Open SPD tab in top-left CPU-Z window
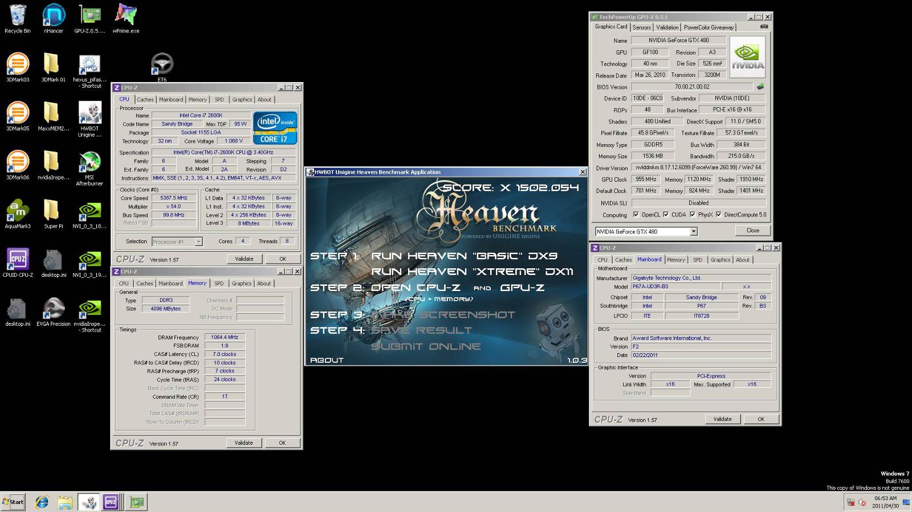The height and width of the screenshot is (512, 912). [x=219, y=100]
